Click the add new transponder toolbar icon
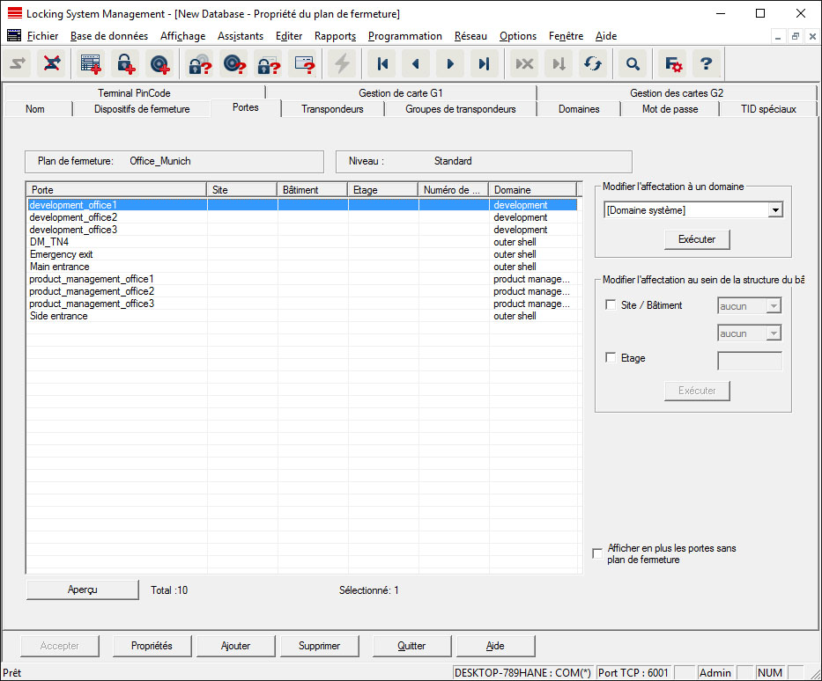Screen dimensions: 822x681 click(x=159, y=63)
